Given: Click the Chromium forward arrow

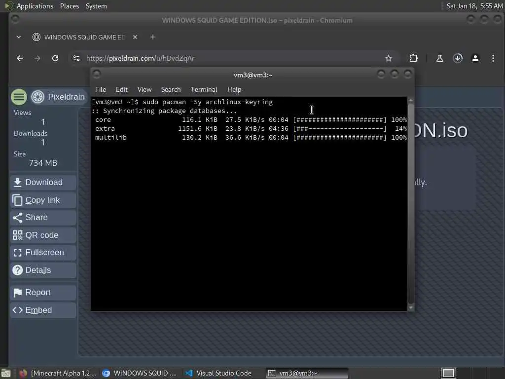Looking at the screenshot, I should point(37,58).
